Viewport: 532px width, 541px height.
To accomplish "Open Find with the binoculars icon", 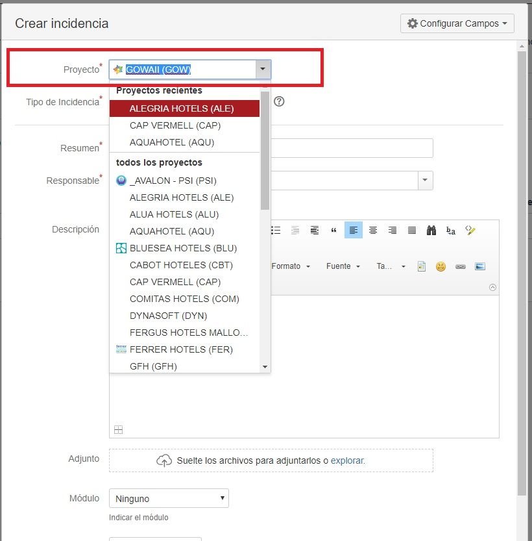I will 431,230.
